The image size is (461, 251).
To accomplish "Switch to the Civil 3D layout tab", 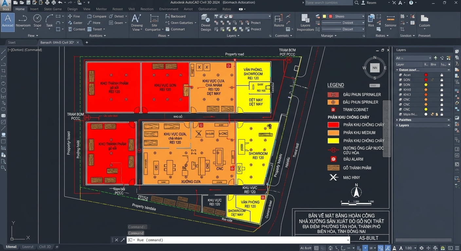I will click(x=45, y=247).
